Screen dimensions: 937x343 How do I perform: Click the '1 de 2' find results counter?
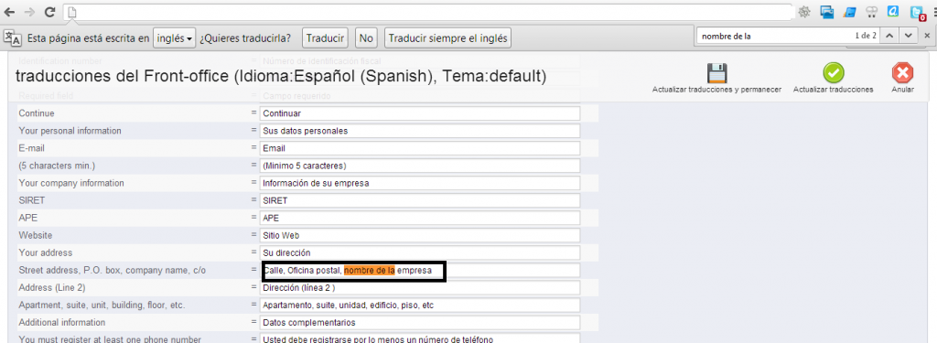tap(866, 36)
